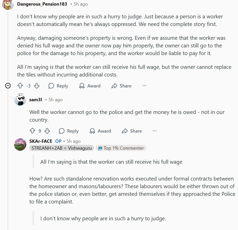Screen dimensions: 238x230
Task: Open more options on Dangerous_Pension183's comment
Action: (x=144, y=86)
